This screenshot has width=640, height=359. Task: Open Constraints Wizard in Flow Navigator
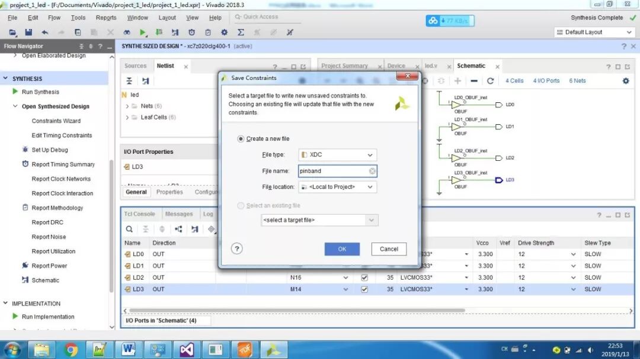(56, 121)
